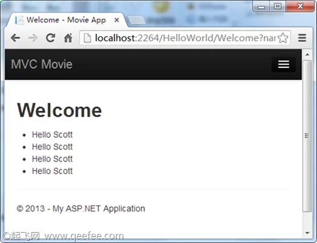Image resolution: width=317 pixels, height=243 pixels.
Task: Reload the page with the refresh icon
Action: 51,38
